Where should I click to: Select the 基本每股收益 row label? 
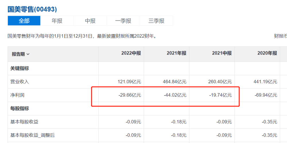[x=24, y=122]
